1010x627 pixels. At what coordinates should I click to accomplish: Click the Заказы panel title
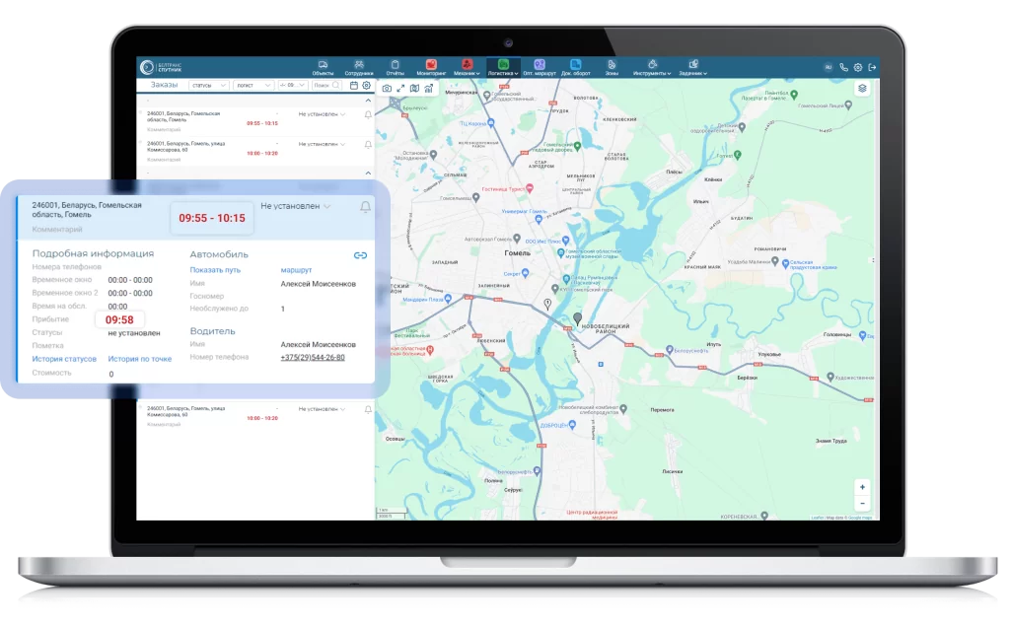[x=165, y=85]
